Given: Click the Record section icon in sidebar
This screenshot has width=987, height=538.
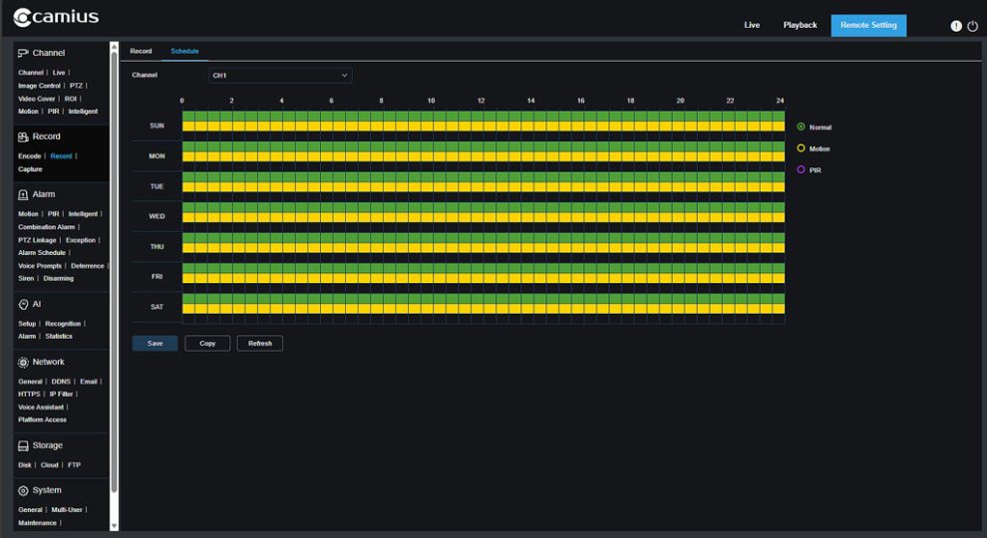Looking at the screenshot, I should tap(23, 136).
